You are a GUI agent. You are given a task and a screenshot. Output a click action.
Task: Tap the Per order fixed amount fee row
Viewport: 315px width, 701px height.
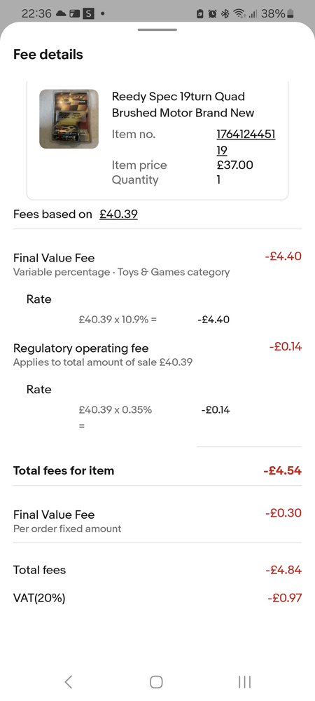[x=157, y=521]
